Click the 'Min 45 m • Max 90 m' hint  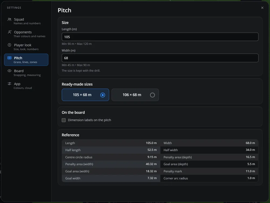click(x=76, y=65)
